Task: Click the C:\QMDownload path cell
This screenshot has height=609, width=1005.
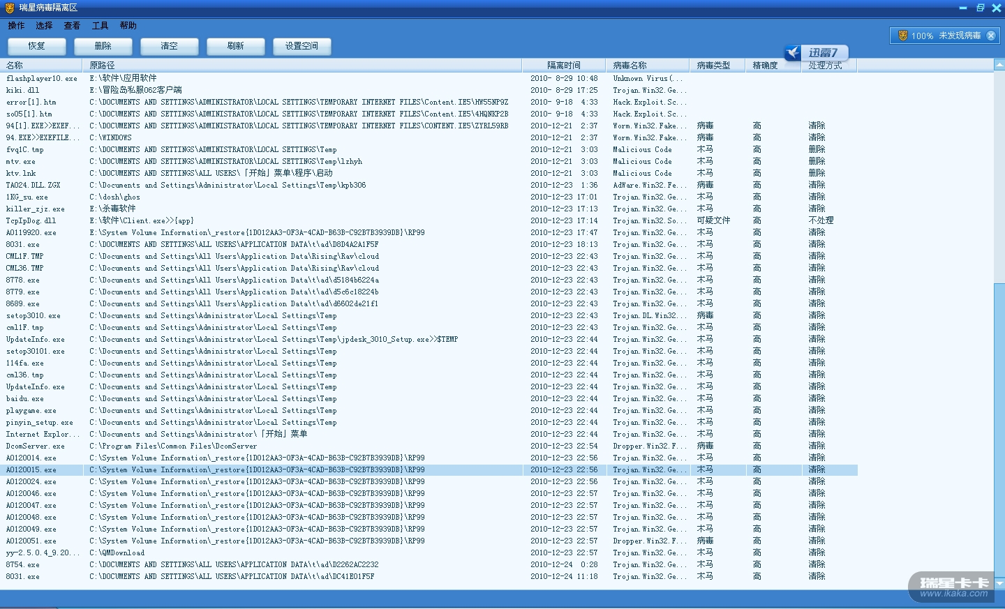Action: click(117, 553)
